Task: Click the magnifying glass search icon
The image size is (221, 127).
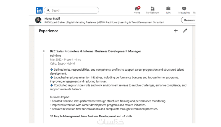Action: [48, 10]
